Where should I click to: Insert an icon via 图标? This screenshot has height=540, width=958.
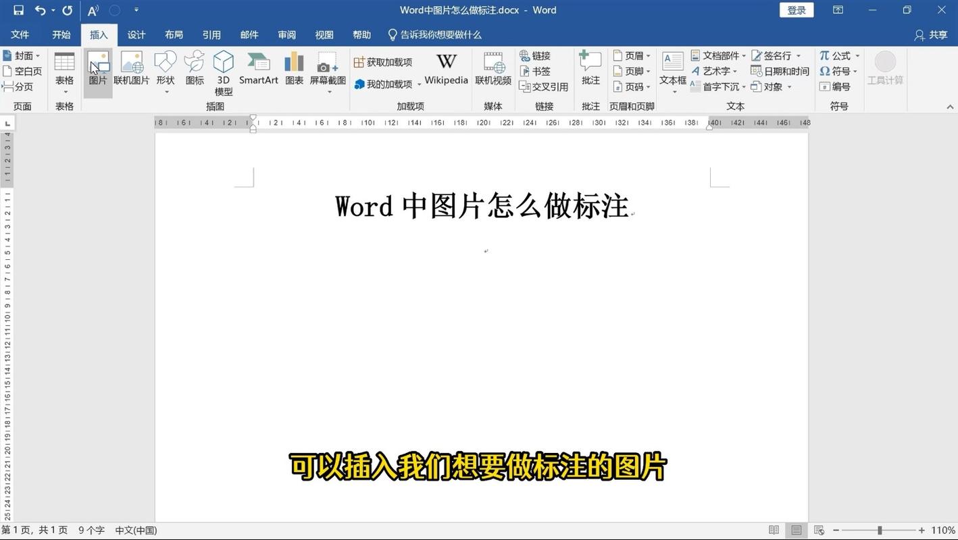pos(195,68)
